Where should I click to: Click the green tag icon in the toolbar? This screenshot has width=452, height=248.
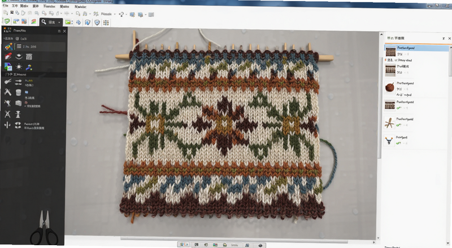pyautogui.click(x=7, y=21)
